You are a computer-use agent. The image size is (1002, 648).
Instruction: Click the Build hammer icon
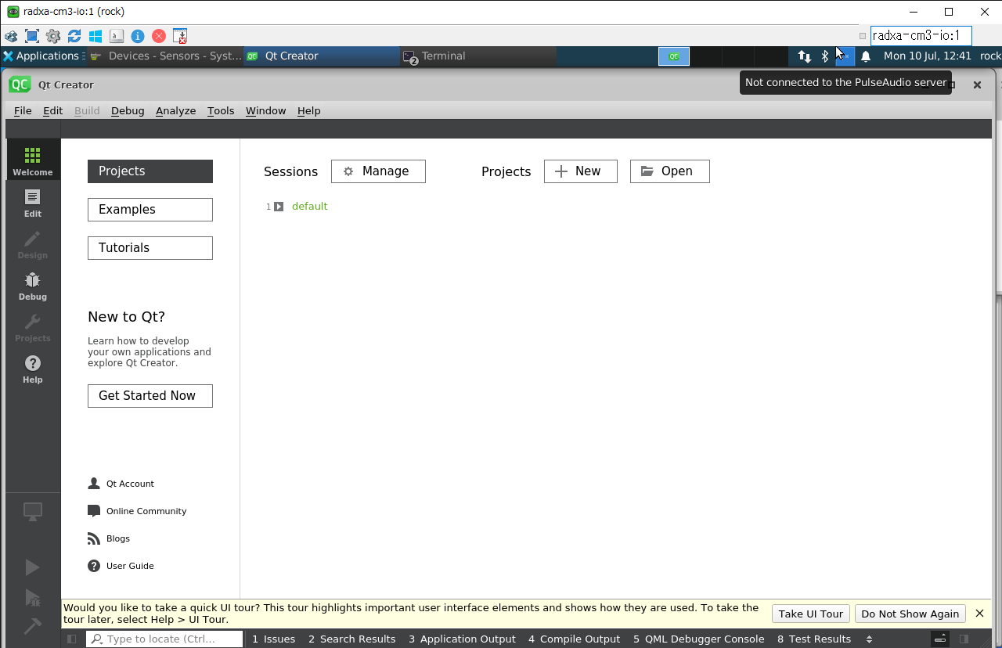click(32, 626)
